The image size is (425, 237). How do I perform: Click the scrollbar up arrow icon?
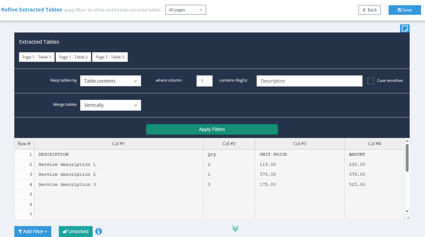tap(407, 141)
